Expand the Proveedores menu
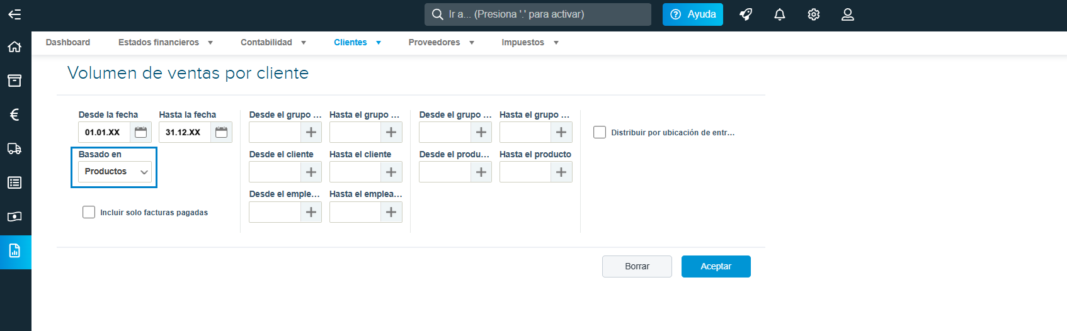 (x=441, y=42)
